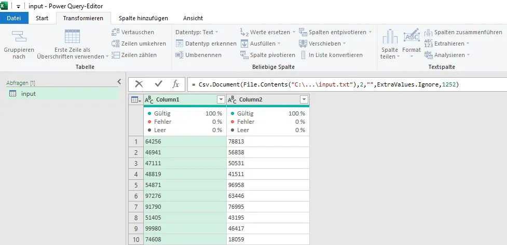This screenshot has height=245, width=507.
Task: Click the Umbenennen button
Action: [199, 55]
